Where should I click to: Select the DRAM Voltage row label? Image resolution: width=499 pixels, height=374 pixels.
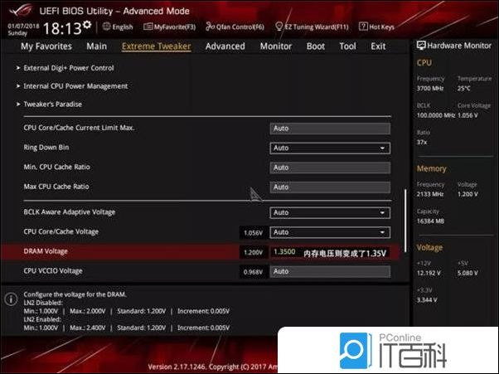coord(46,251)
